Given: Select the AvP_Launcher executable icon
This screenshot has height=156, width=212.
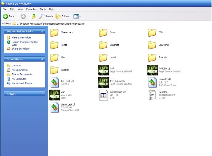Looking at the screenshot, I should click(103, 83).
